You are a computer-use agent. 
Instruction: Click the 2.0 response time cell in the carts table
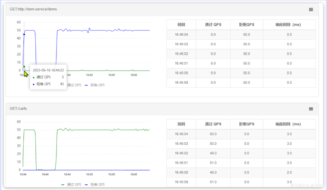pyautogui.click(x=289, y=172)
